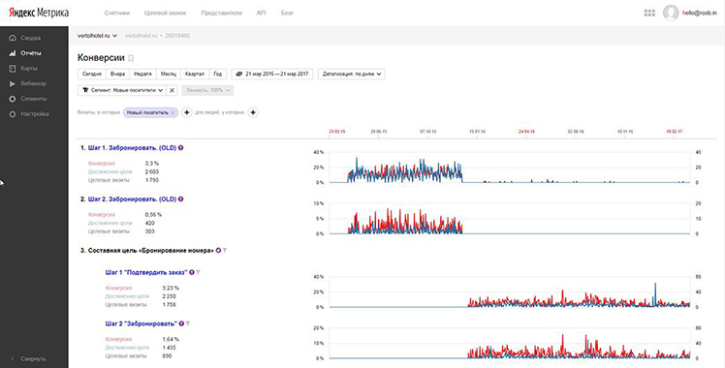The image size is (725, 368).
Task: Expand the vertolhotel.ru counter dropdown
Action: click(x=97, y=36)
